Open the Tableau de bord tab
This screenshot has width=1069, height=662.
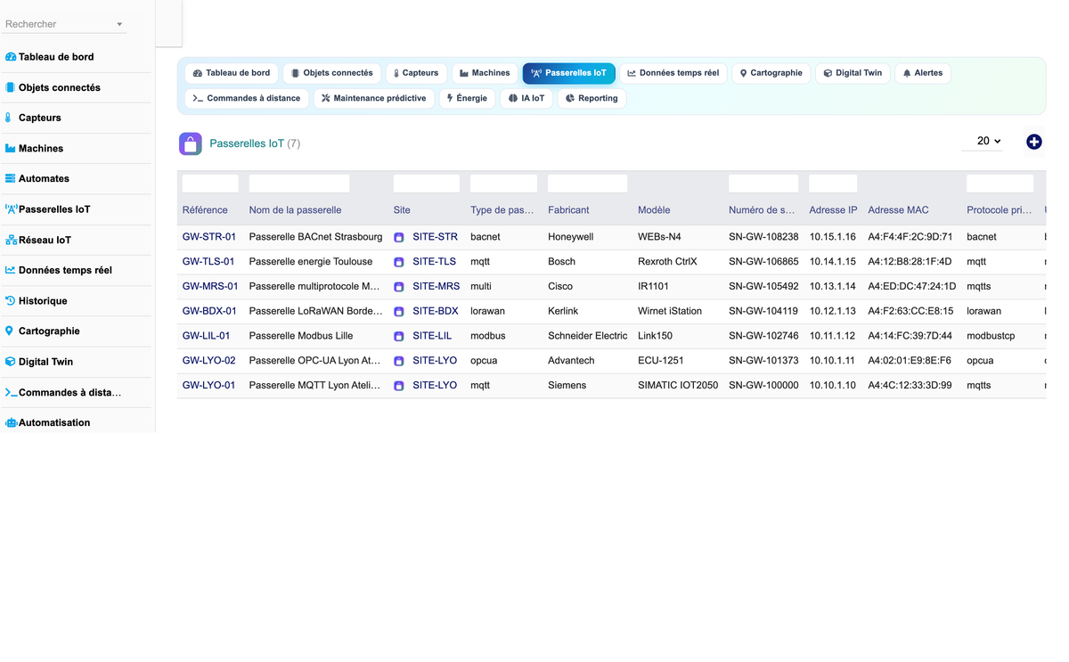[232, 73]
